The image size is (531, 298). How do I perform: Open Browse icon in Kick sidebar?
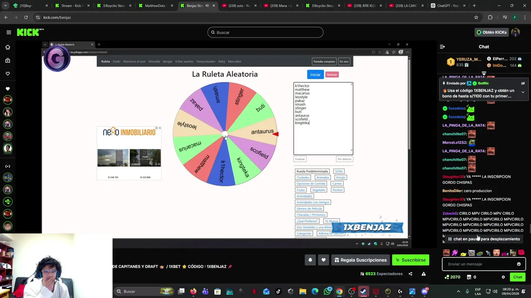[7, 60]
